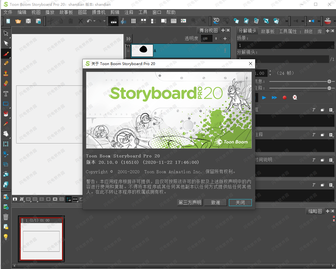Toggle timecode 00:00 display icon
Screen dimensions: 336x269
(75, 199)
